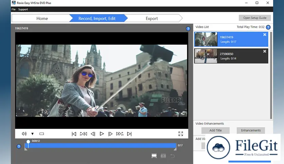Open the Support menu

coord(23,9)
